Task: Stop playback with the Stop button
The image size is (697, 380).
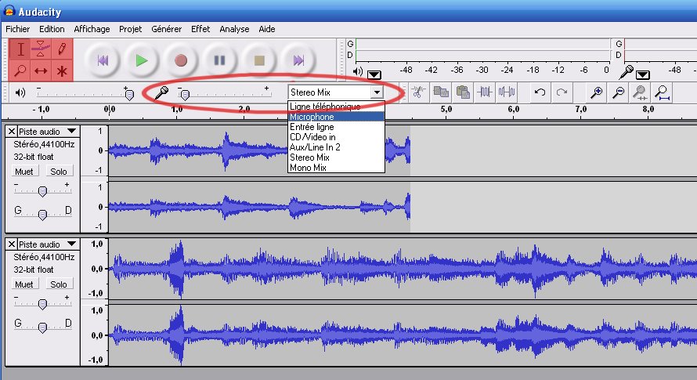Action: point(259,60)
